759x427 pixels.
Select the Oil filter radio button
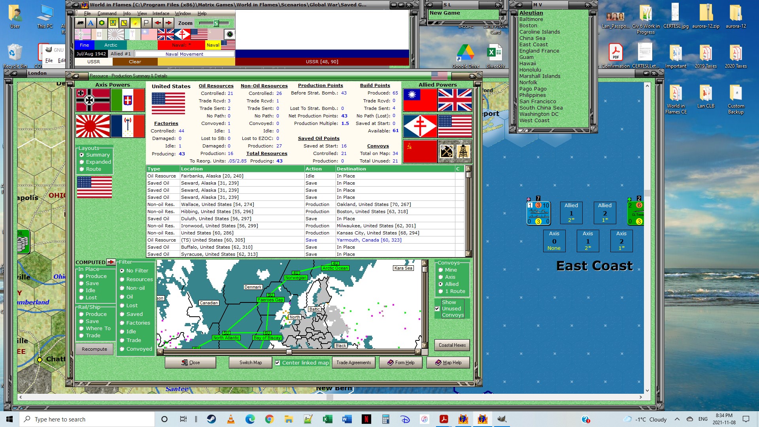(122, 297)
